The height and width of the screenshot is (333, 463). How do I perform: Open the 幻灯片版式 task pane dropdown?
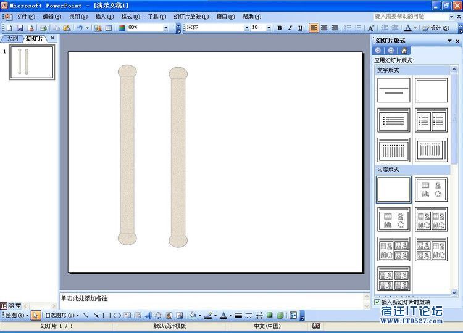tap(449, 41)
